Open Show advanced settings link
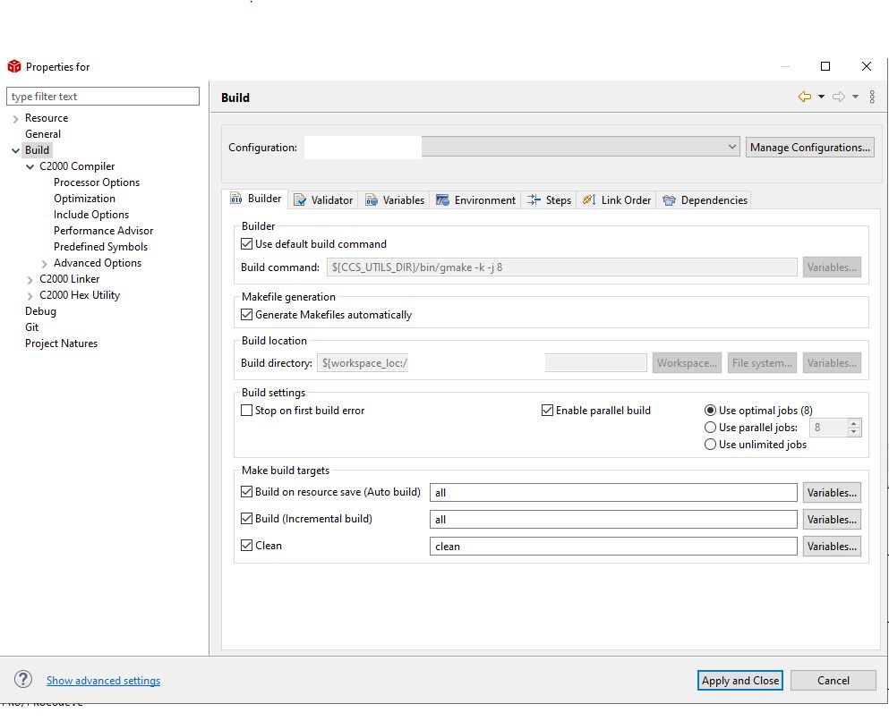This screenshot has height=721, width=889. coord(103,680)
